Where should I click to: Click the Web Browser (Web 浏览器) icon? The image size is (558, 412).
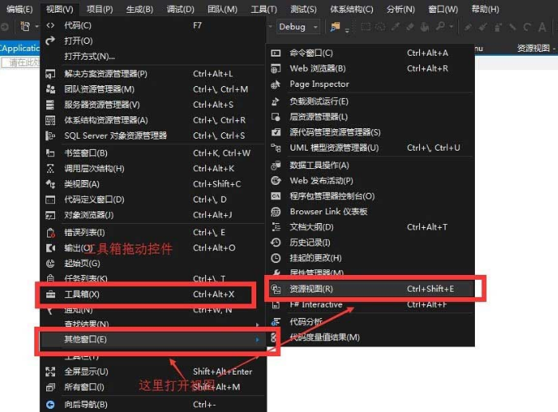[276, 69]
